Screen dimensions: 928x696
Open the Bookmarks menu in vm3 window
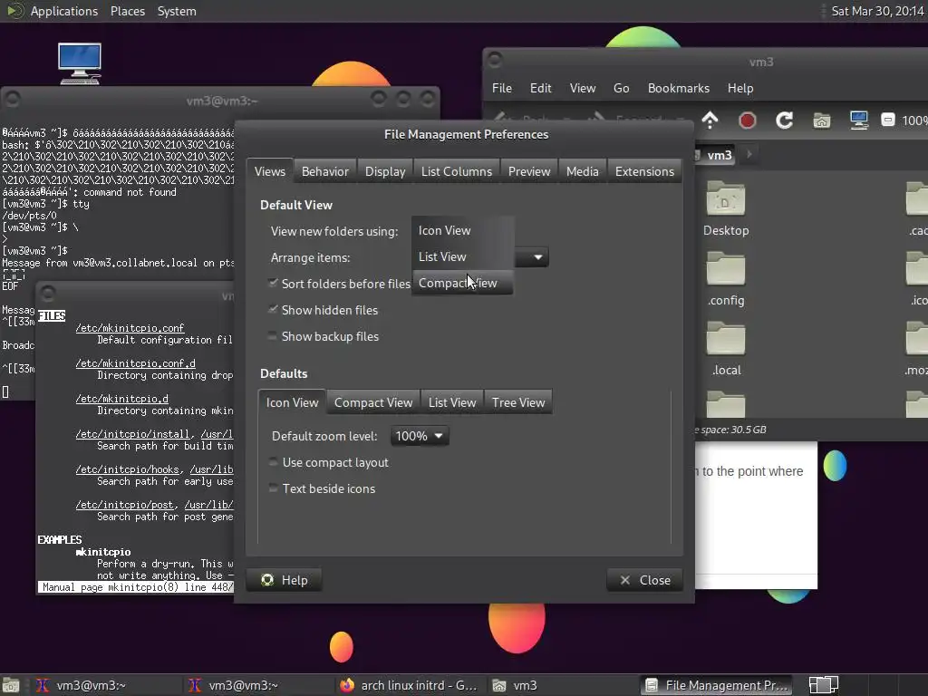pyautogui.click(x=678, y=88)
